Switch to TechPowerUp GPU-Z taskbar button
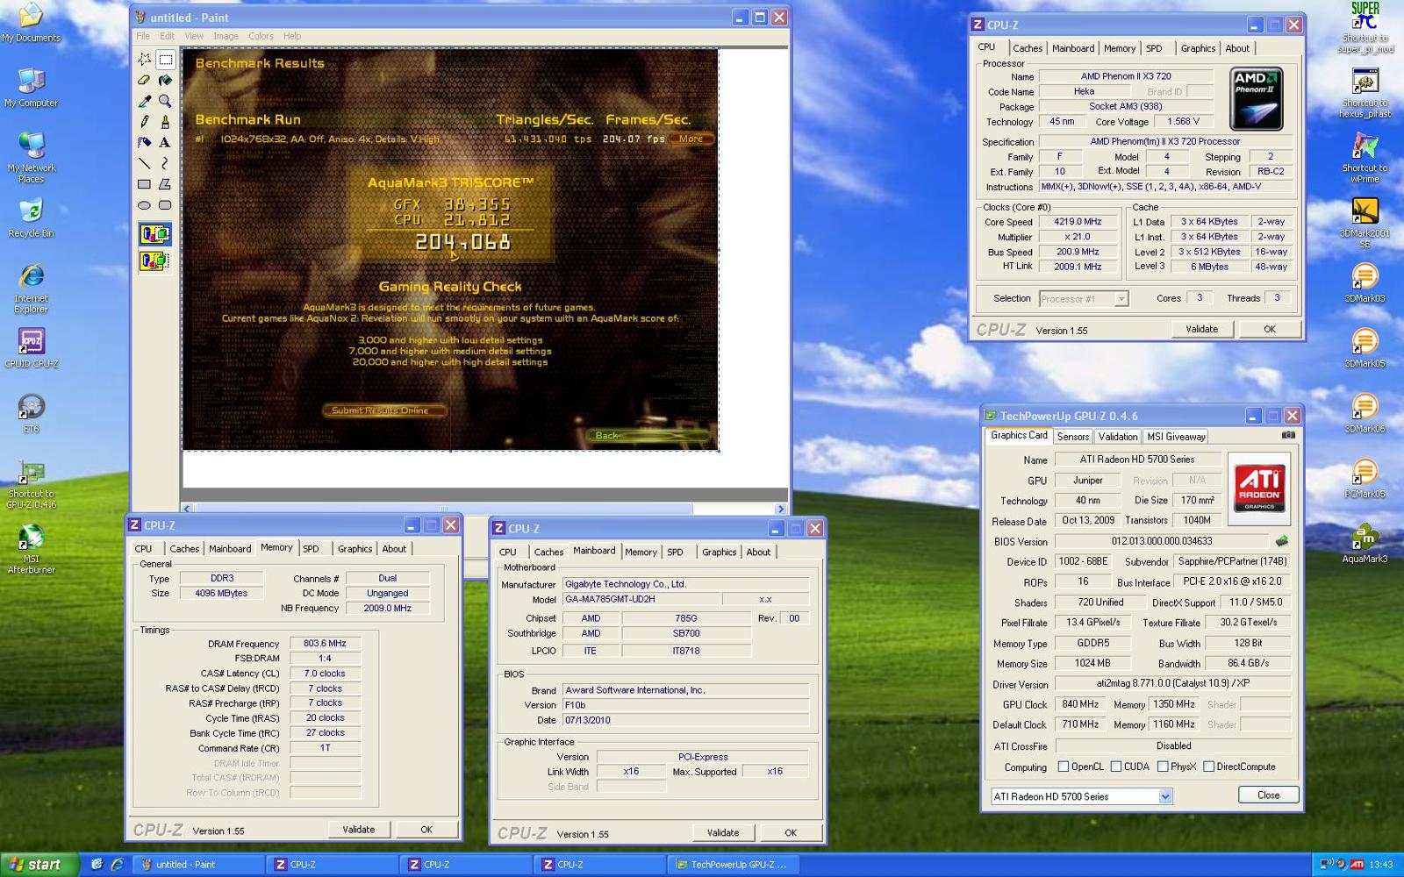 [732, 865]
